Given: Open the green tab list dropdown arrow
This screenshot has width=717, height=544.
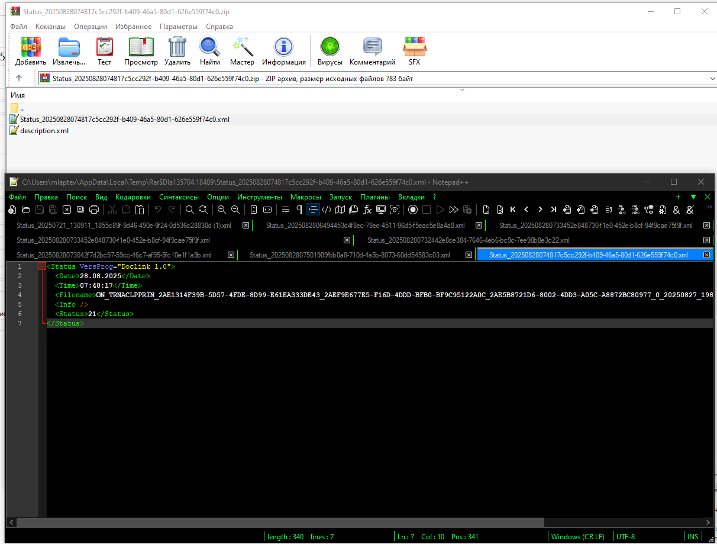Looking at the screenshot, I should pos(693,197).
